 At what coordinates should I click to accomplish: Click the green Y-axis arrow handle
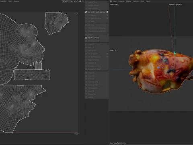[x=175, y=53]
